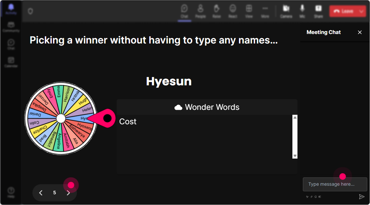
Task: Click the slide title about picking a winner
Action: point(154,40)
